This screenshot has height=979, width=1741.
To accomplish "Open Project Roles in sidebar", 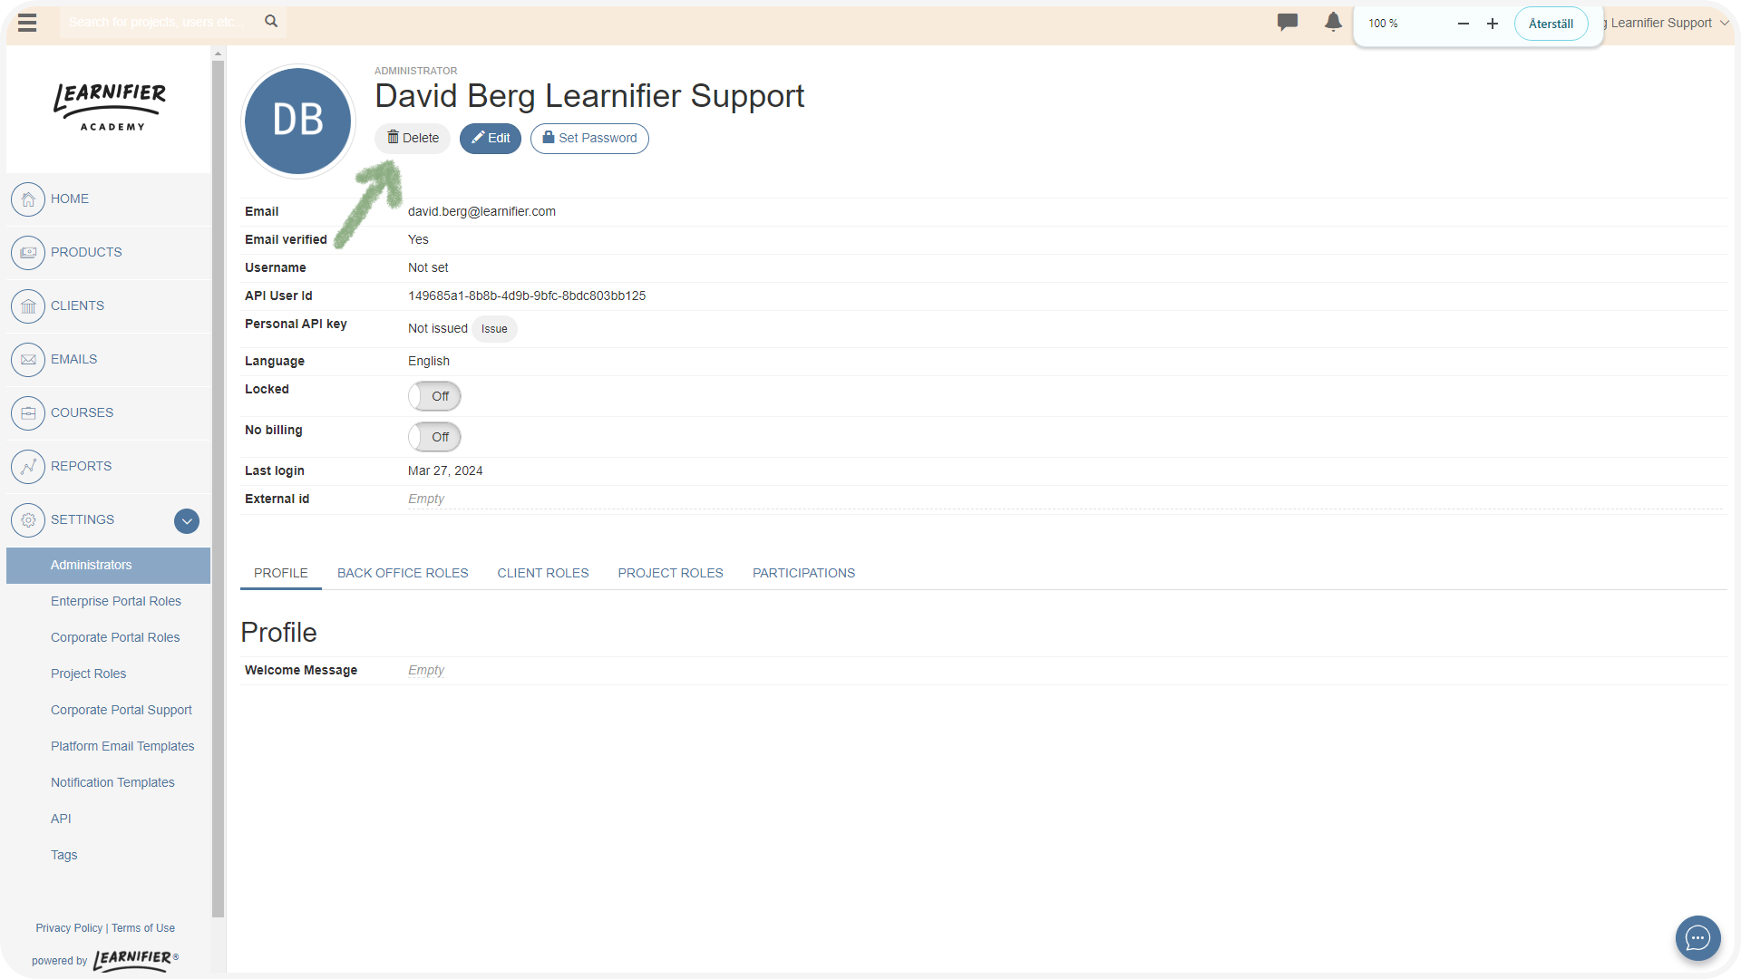I will 88,674.
